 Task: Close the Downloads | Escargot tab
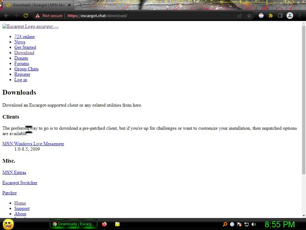coord(69,5)
